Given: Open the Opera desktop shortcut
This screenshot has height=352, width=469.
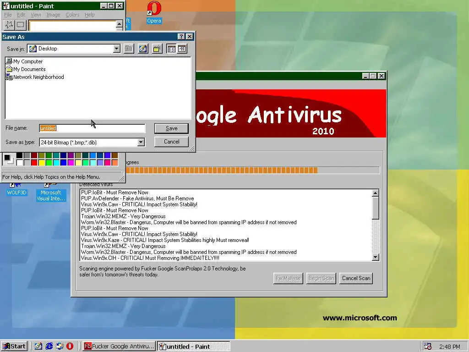Looking at the screenshot, I should tap(154, 12).
